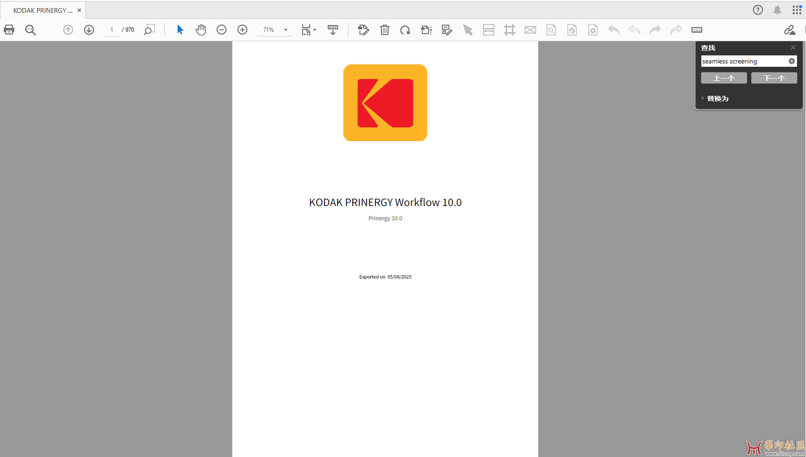
Task: Click the edit document pencil icon
Action: (363, 30)
